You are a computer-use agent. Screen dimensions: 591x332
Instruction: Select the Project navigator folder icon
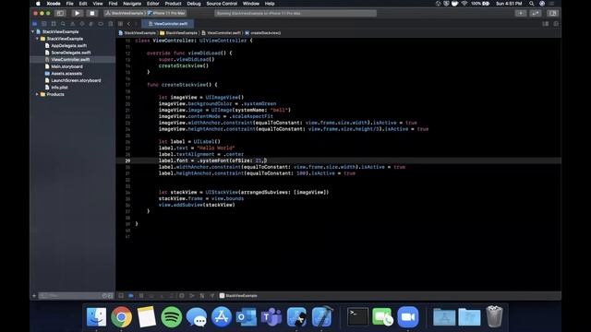[35, 24]
